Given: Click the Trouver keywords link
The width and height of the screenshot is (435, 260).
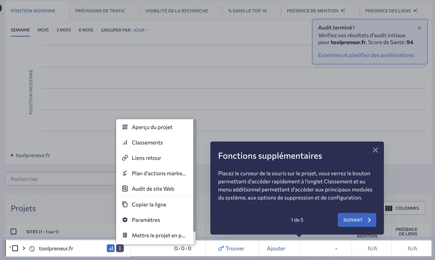Looking at the screenshot, I should [231, 249].
